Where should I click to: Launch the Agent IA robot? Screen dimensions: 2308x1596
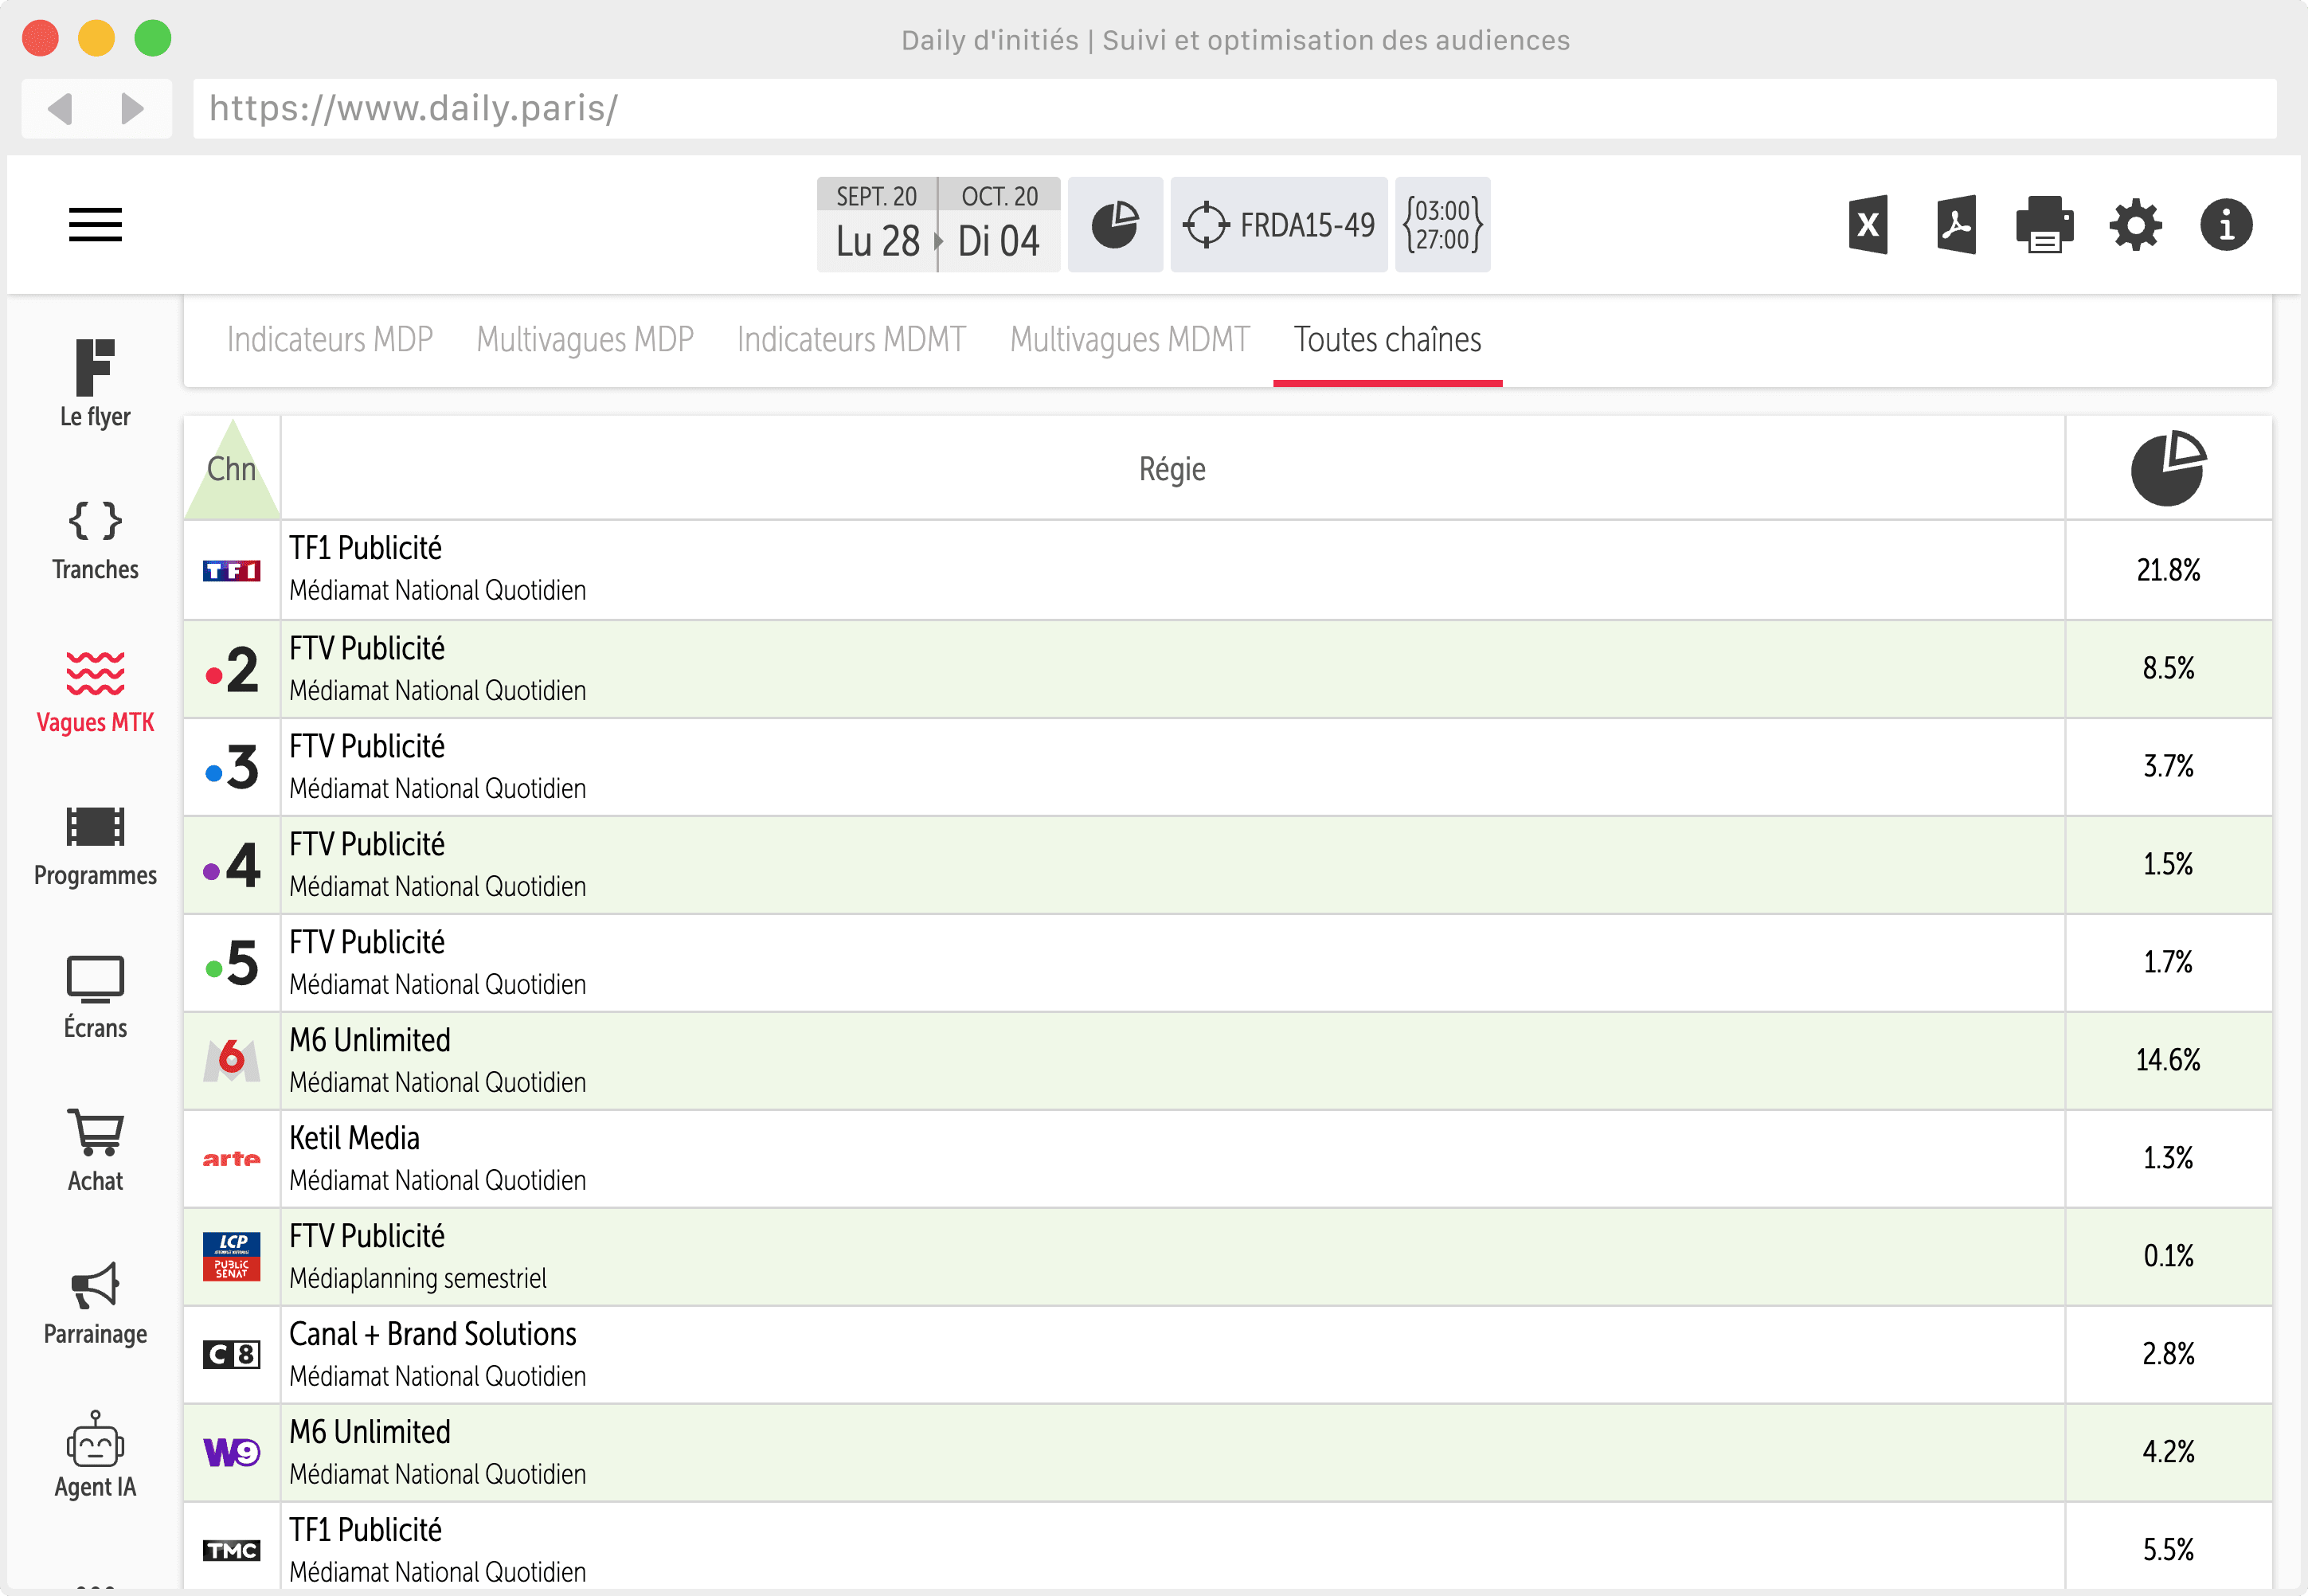95,1456
